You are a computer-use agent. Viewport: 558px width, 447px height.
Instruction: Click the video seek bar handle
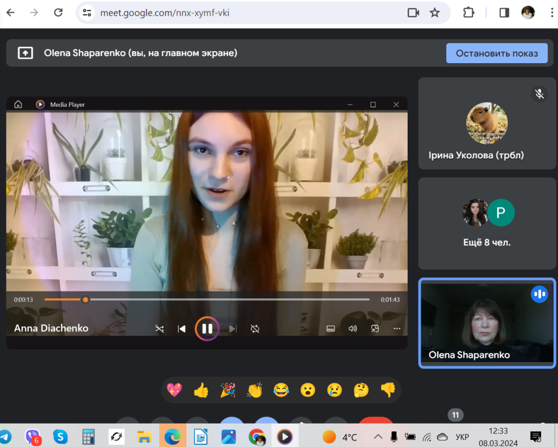pyautogui.click(x=86, y=300)
